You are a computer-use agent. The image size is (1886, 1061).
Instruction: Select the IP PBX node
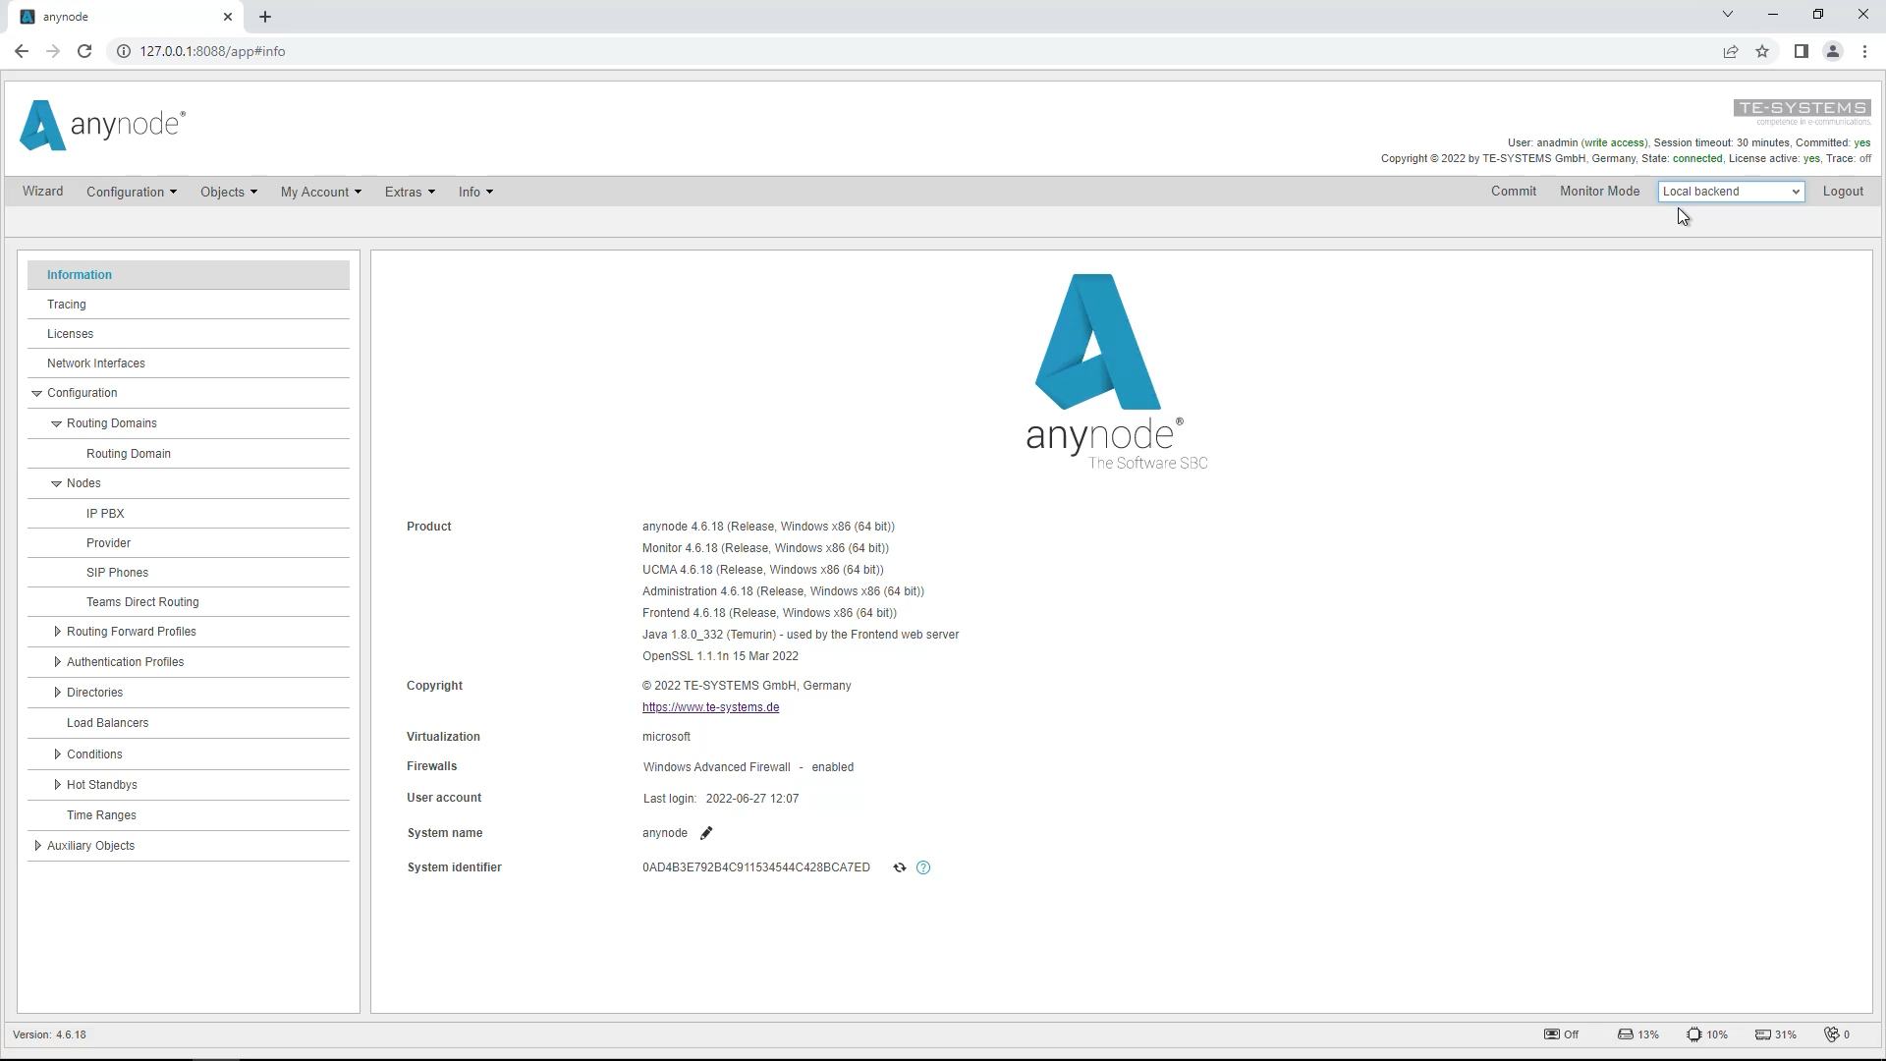click(189, 514)
